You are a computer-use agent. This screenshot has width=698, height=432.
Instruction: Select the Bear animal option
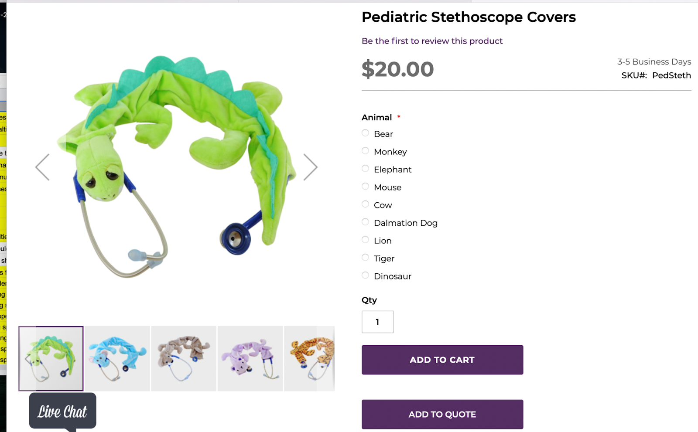coord(365,133)
